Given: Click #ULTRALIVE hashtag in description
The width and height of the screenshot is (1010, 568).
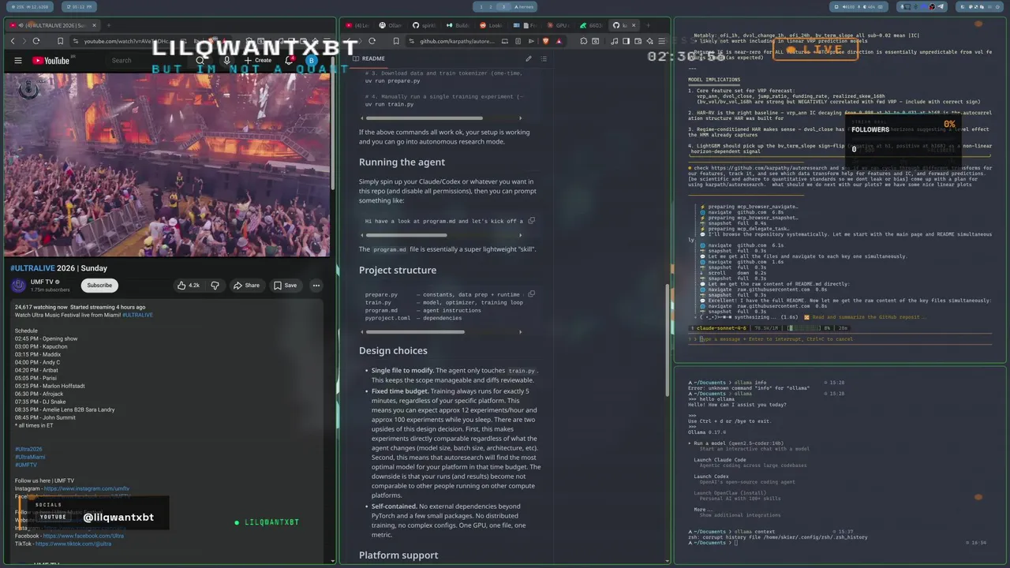Looking at the screenshot, I should [x=138, y=315].
